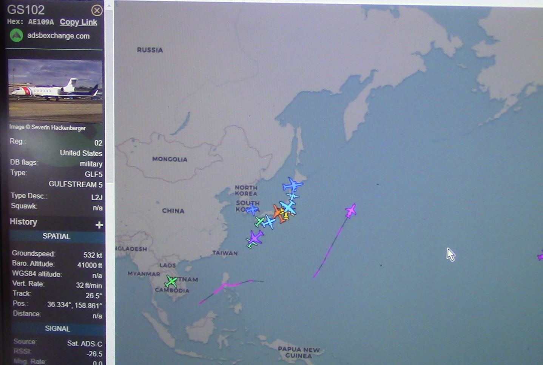Click the GULFSTREAM 5 text

coord(76,184)
